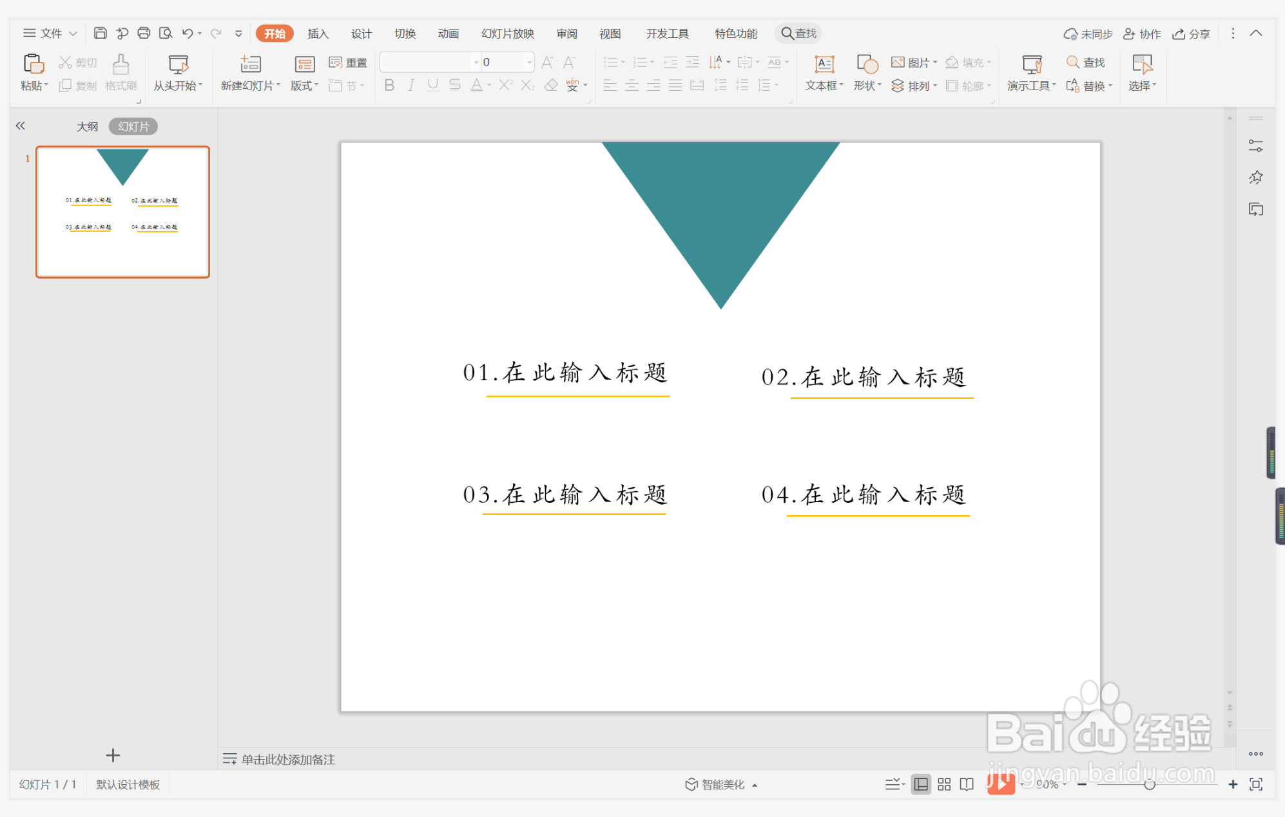
Task: Toggle normal view layout button
Action: [x=921, y=784]
